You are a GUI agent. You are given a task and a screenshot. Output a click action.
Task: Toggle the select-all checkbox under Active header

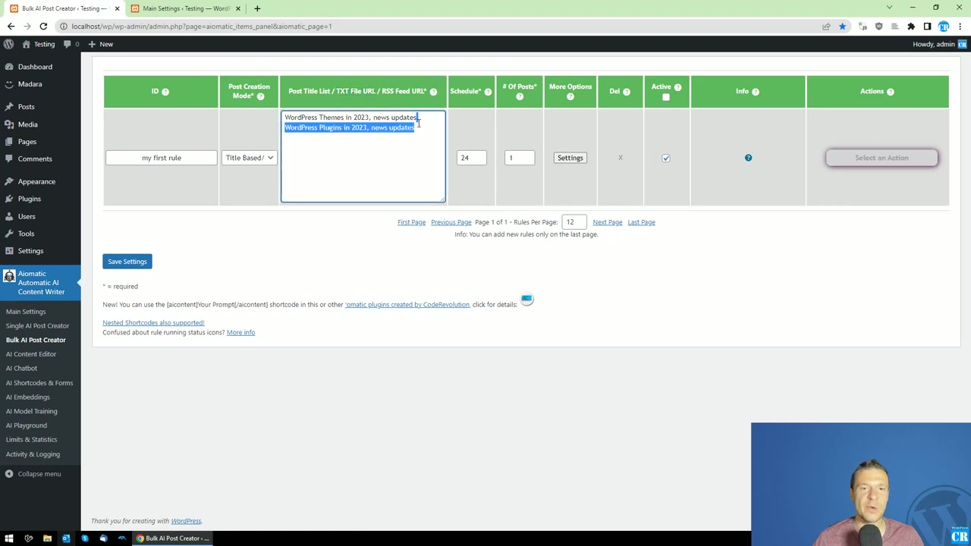pos(666,97)
